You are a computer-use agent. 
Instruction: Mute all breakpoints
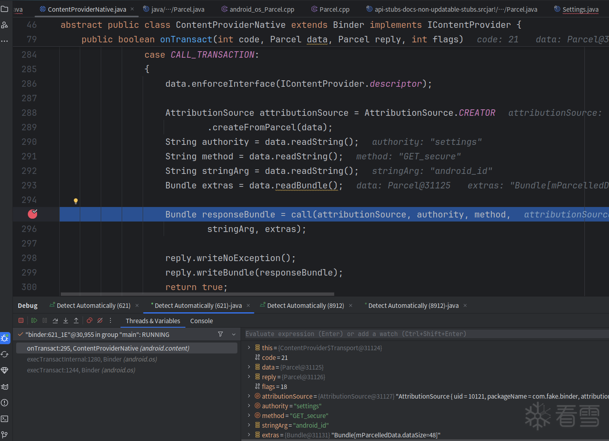[x=100, y=320]
